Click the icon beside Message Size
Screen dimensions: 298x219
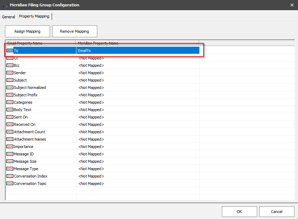pyautogui.click(x=10, y=161)
